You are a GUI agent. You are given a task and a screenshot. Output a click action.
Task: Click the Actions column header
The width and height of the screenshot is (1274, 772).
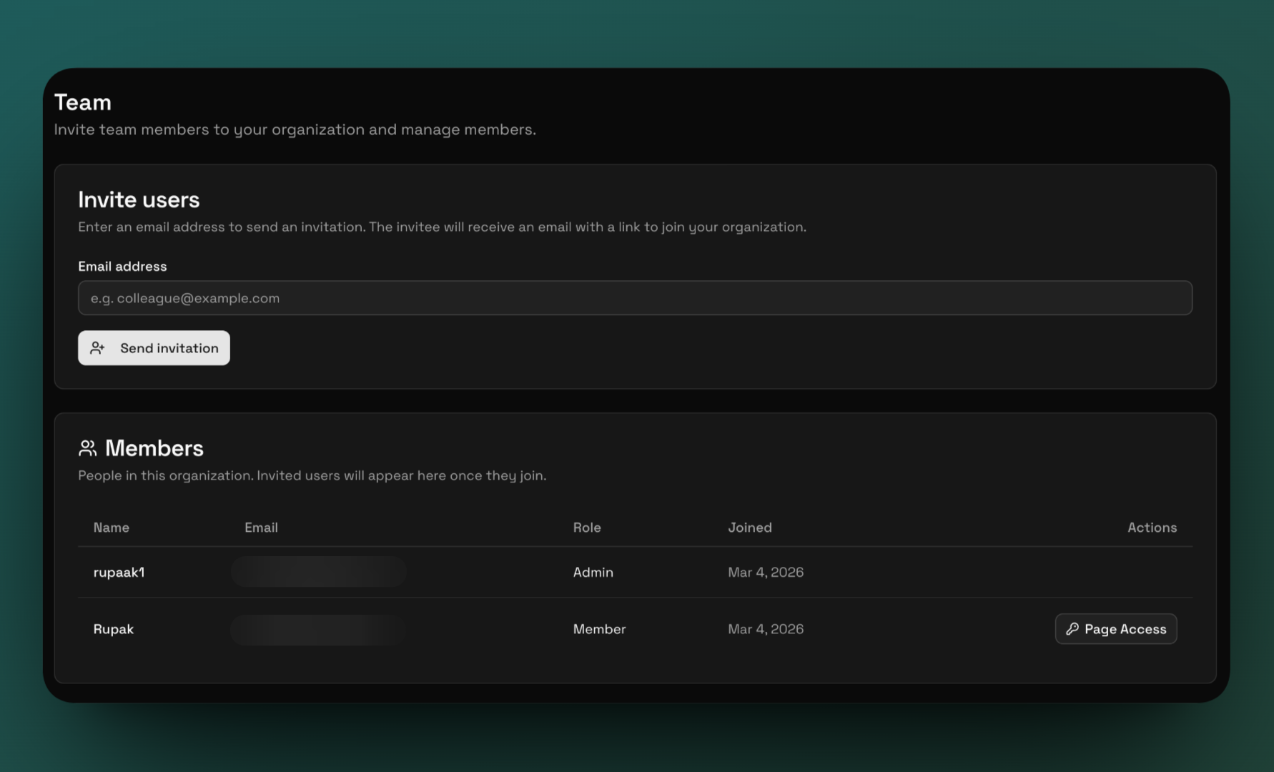pyautogui.click(x=1151, y=528)
